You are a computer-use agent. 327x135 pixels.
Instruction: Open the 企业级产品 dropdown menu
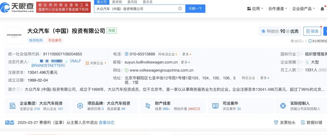(304, 8)
